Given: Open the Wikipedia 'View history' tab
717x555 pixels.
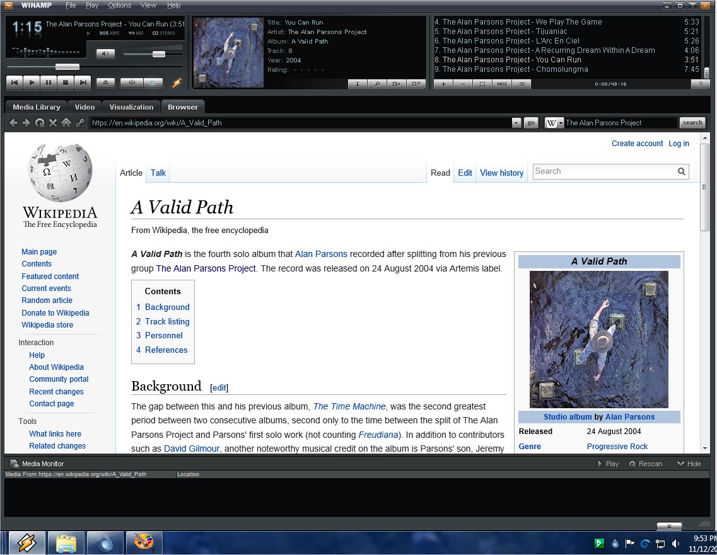Looking at the screenshot, I should 501,173.
